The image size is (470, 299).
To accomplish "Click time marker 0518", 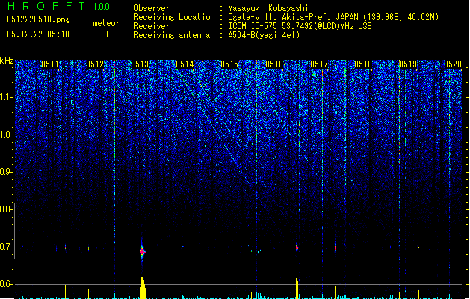I will click(x=363, y=64).
